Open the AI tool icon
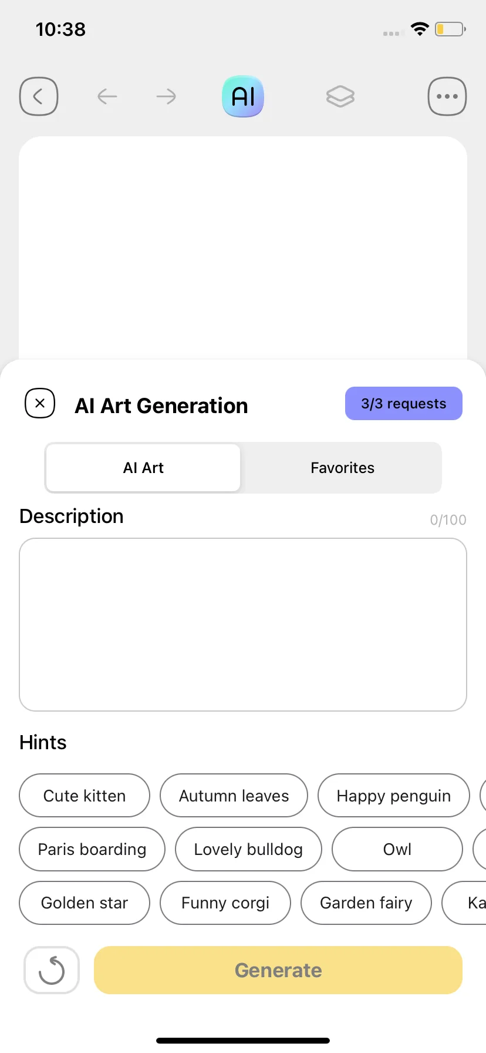Screen dimensions: 486x1053 tap(243, 96)
